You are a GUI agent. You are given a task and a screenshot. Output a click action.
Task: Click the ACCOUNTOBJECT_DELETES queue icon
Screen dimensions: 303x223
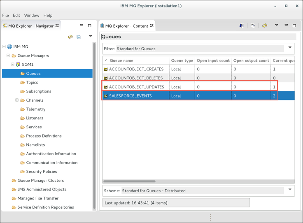[x=106, y=78]
